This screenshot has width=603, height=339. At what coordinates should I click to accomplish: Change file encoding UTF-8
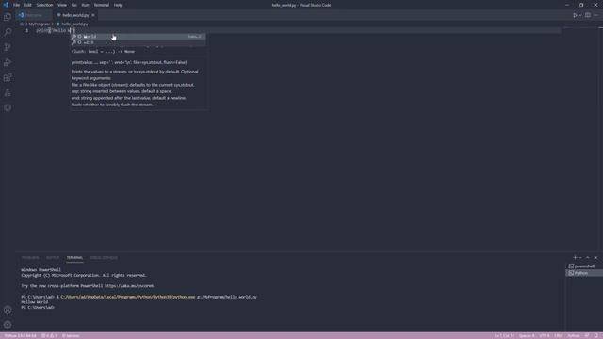pyautogui.click(x=545, y=336)
